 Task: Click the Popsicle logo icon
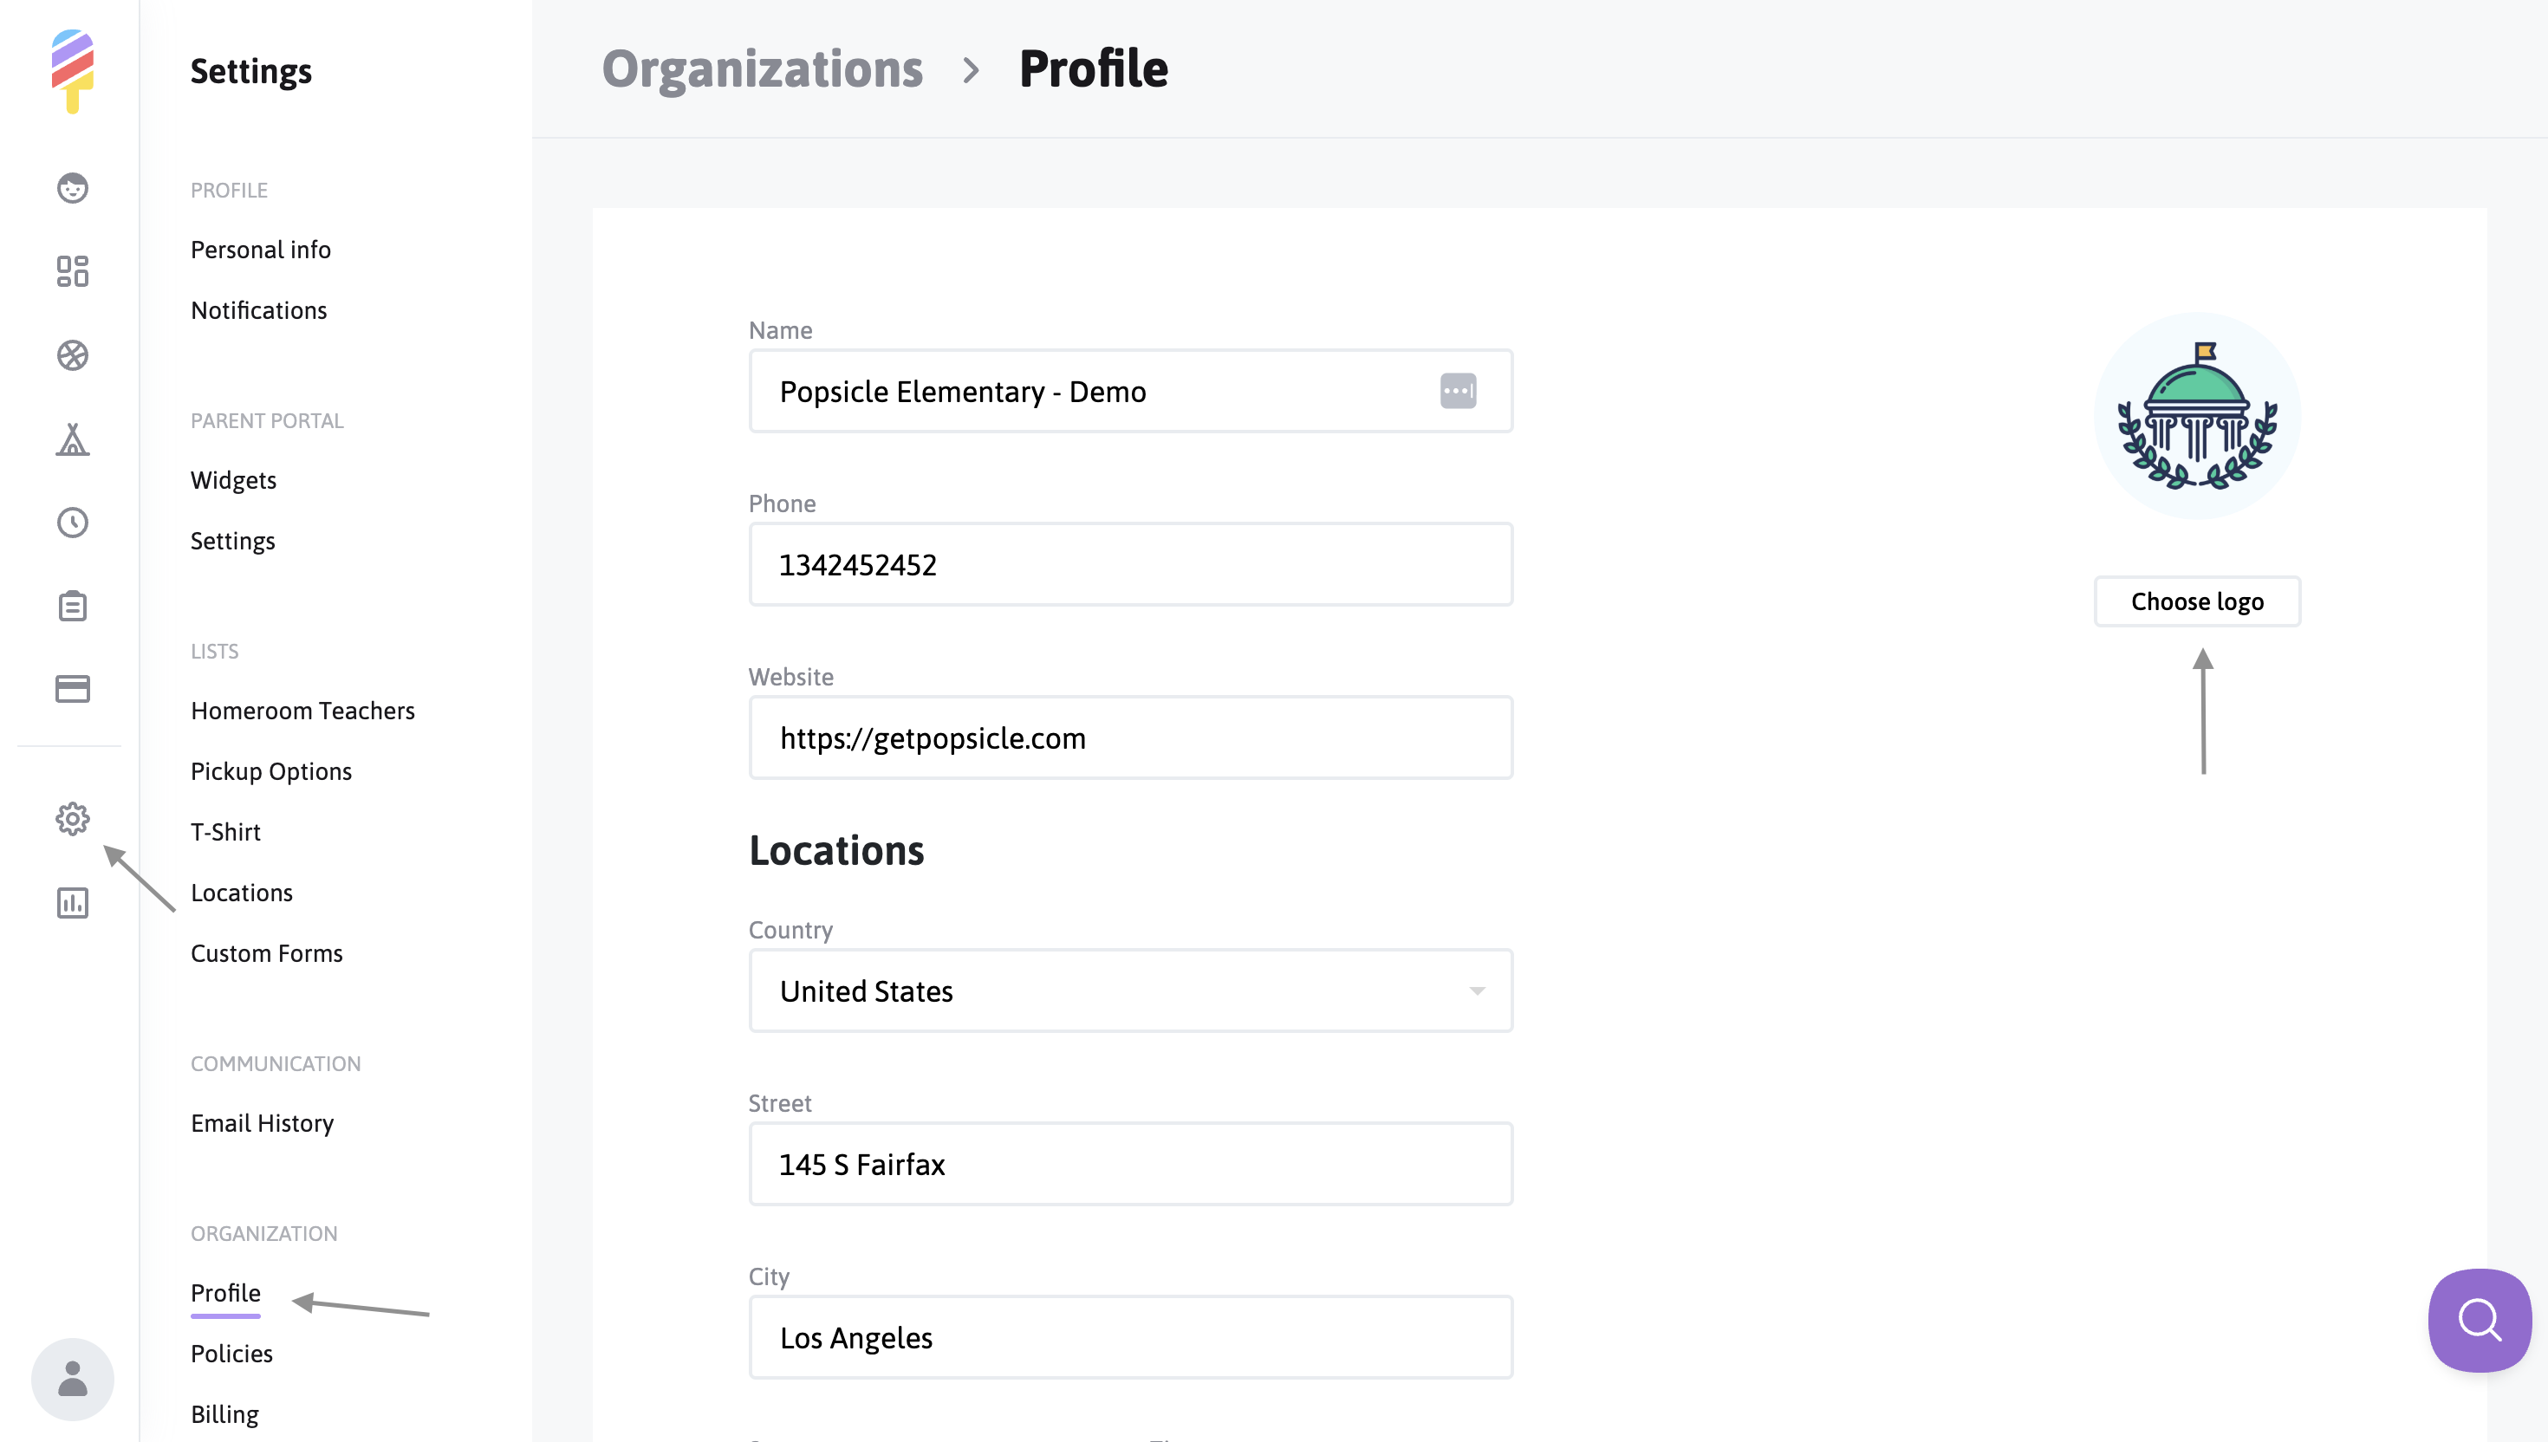72,71
